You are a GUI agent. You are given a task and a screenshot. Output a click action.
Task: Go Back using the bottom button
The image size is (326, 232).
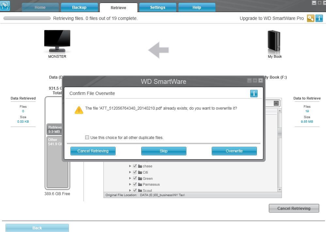(37, 228)
